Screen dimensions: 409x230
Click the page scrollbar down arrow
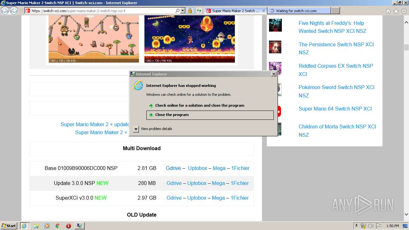[x=406, y=214]
